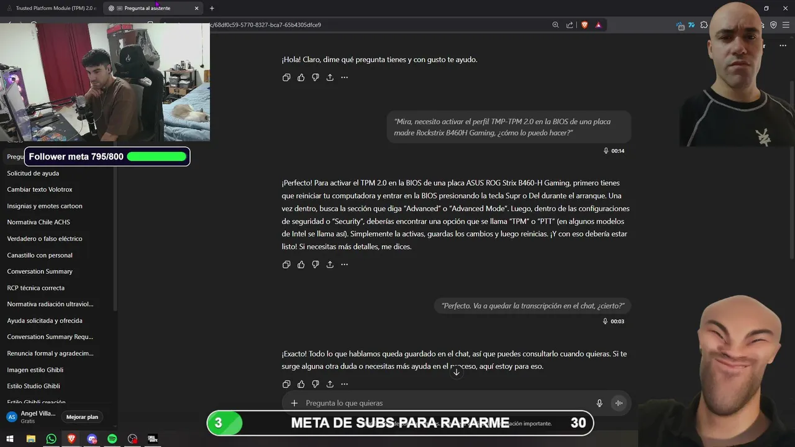Share the '¡Hola! Claro' reply

pyautogui.click(x=330, y=78)
